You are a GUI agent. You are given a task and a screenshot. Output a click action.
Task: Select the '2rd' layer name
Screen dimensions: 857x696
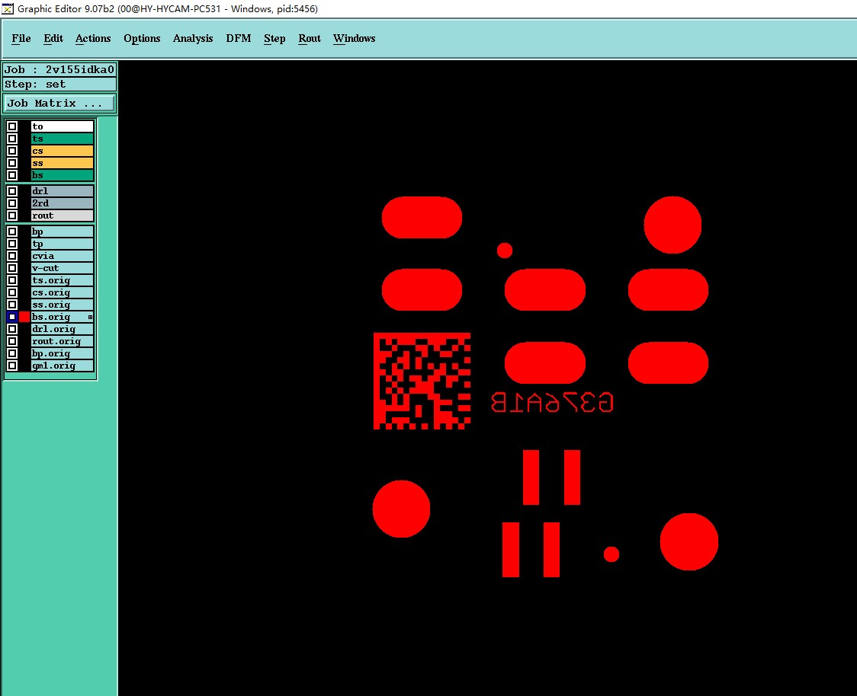(x=62, y=203)
